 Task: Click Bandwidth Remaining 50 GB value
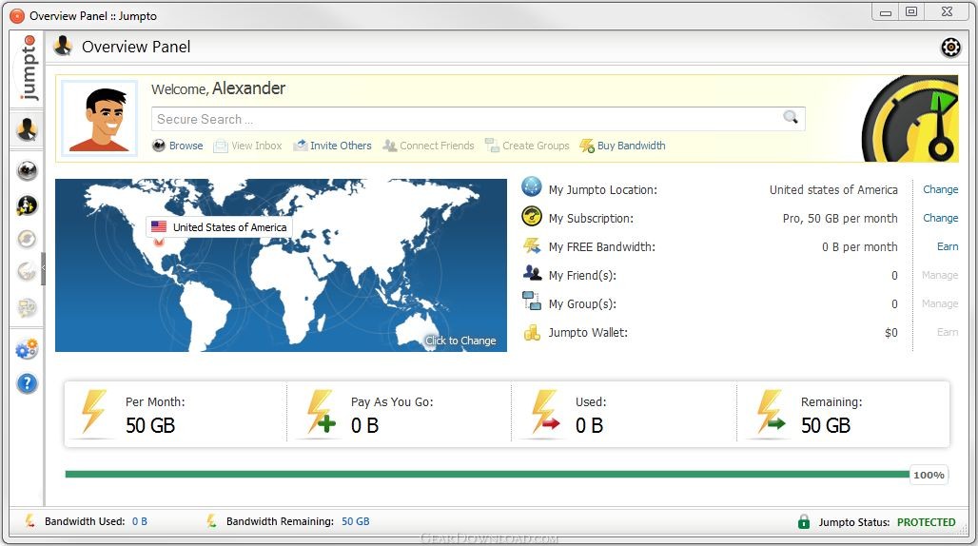356,521
